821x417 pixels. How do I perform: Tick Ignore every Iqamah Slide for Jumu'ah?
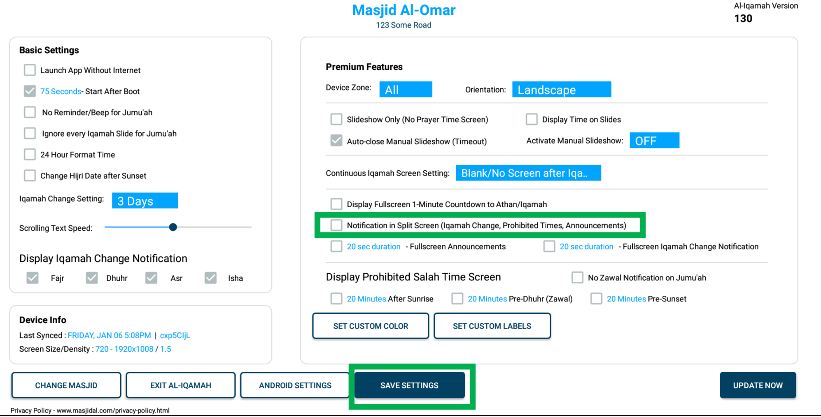[x=30, y=133]
